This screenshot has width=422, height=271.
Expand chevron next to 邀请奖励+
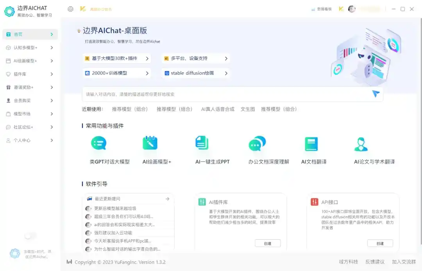pos(52,87)
